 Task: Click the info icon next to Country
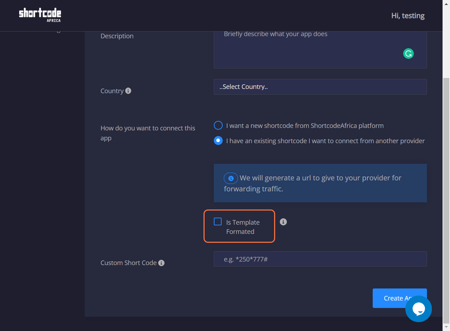pyautogui.click(x=128, y=91)
